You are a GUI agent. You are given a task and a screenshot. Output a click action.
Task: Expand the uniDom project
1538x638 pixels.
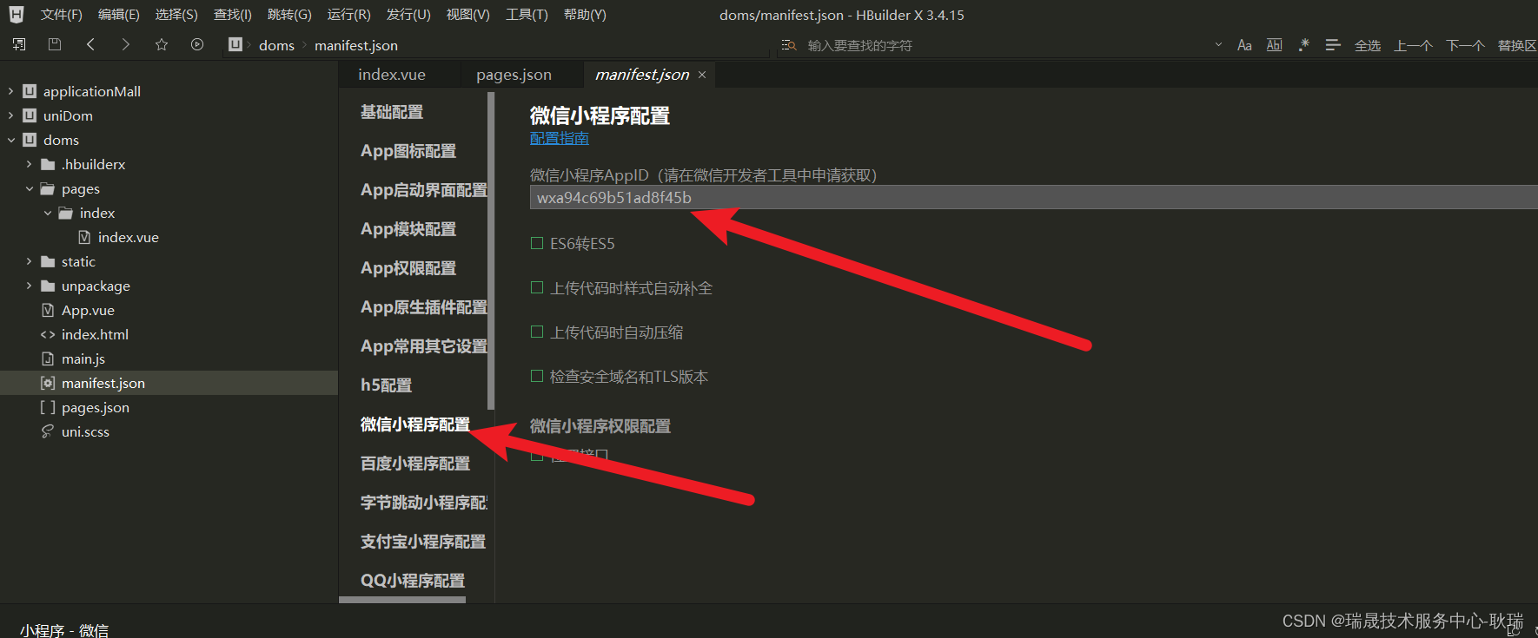click(10, 115)
